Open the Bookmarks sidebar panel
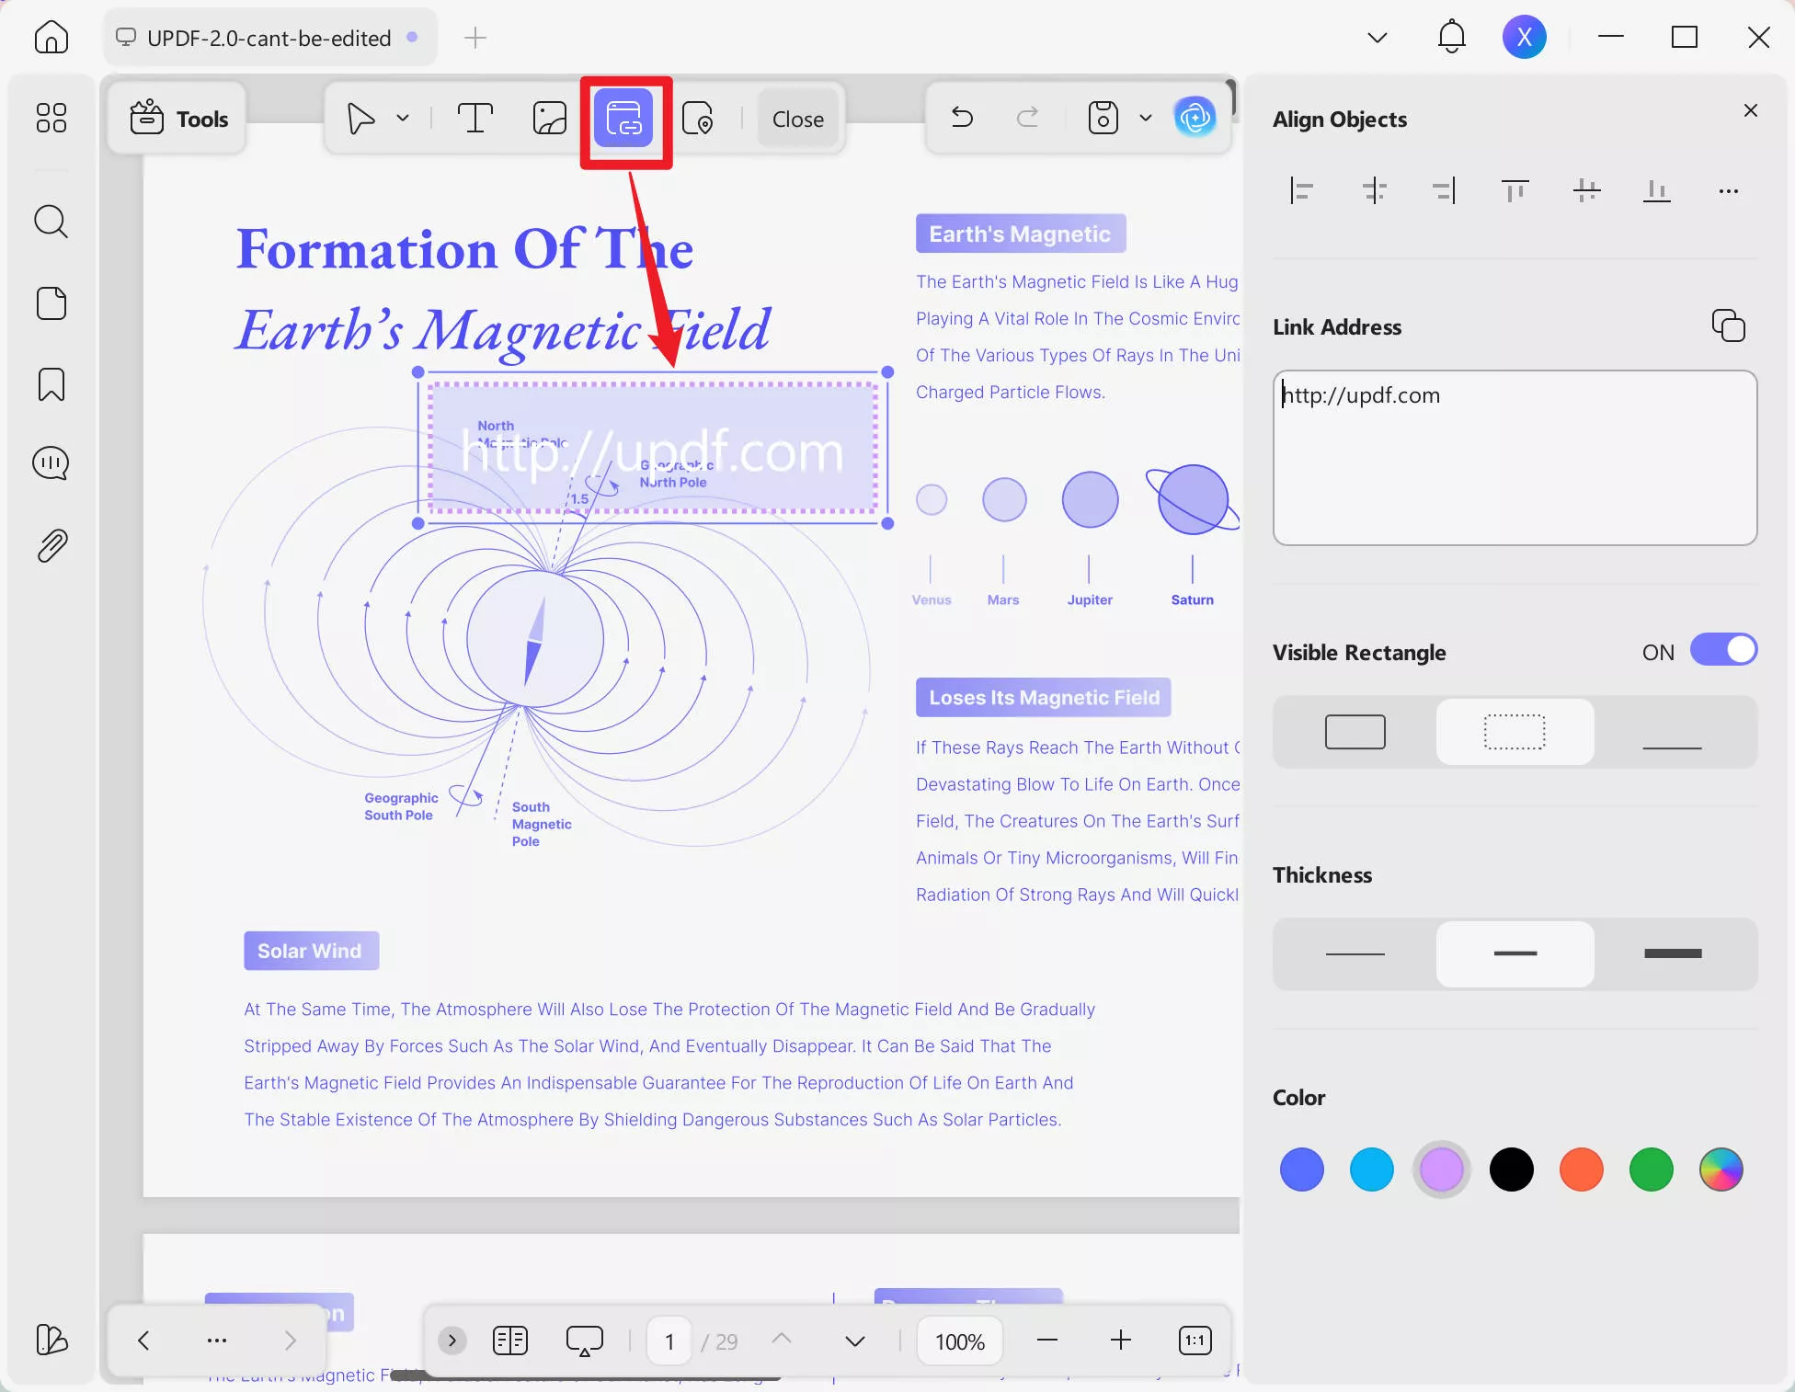 [x=51, y=385]
